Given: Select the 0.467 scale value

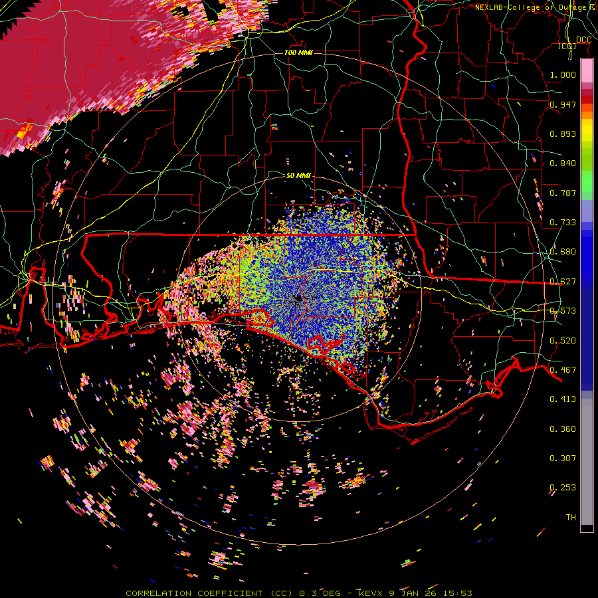Looking at the screenshot, I should click(x=563, y=369).
